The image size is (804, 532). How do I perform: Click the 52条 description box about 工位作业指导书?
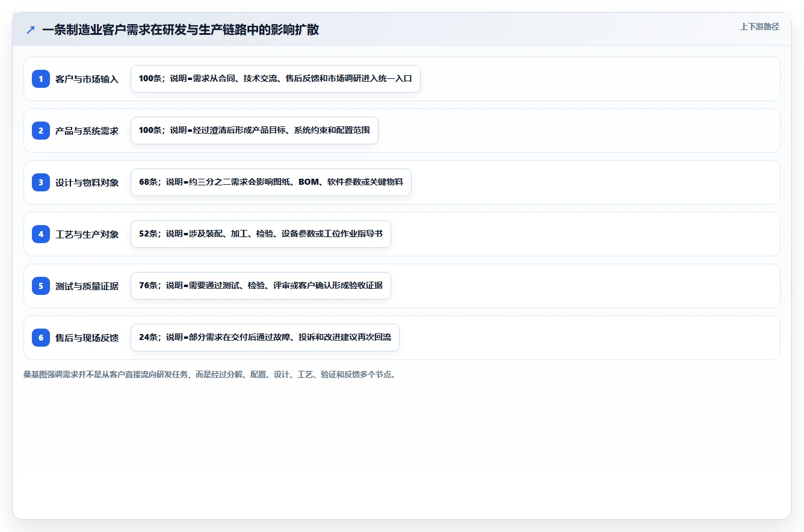coord(261,234)
